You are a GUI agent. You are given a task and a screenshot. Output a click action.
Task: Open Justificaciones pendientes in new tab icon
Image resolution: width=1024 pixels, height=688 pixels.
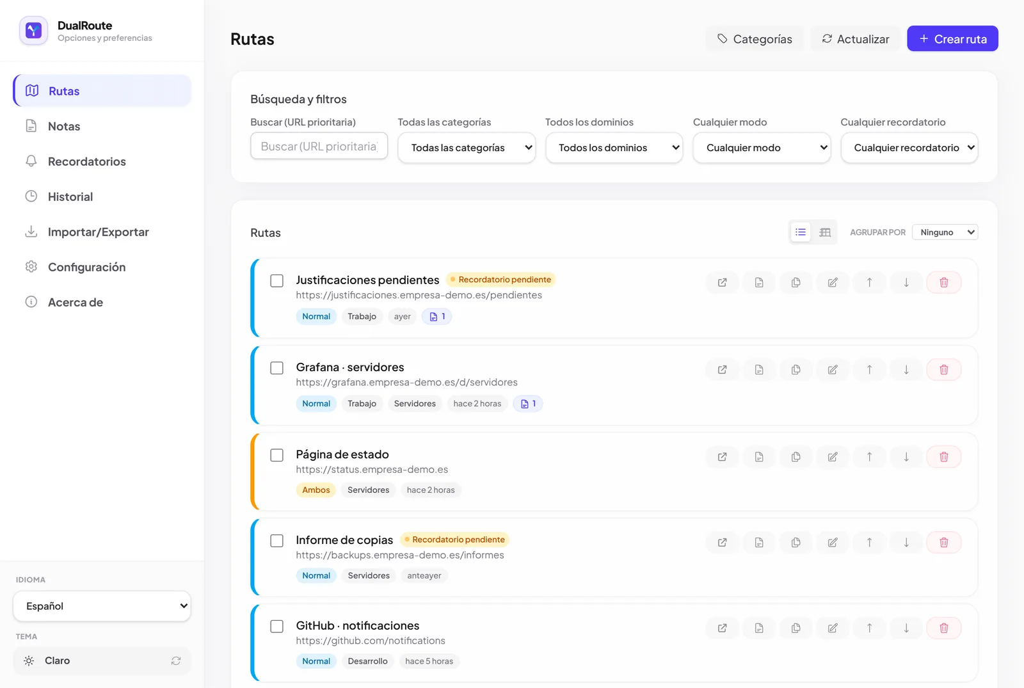(722, 282)
